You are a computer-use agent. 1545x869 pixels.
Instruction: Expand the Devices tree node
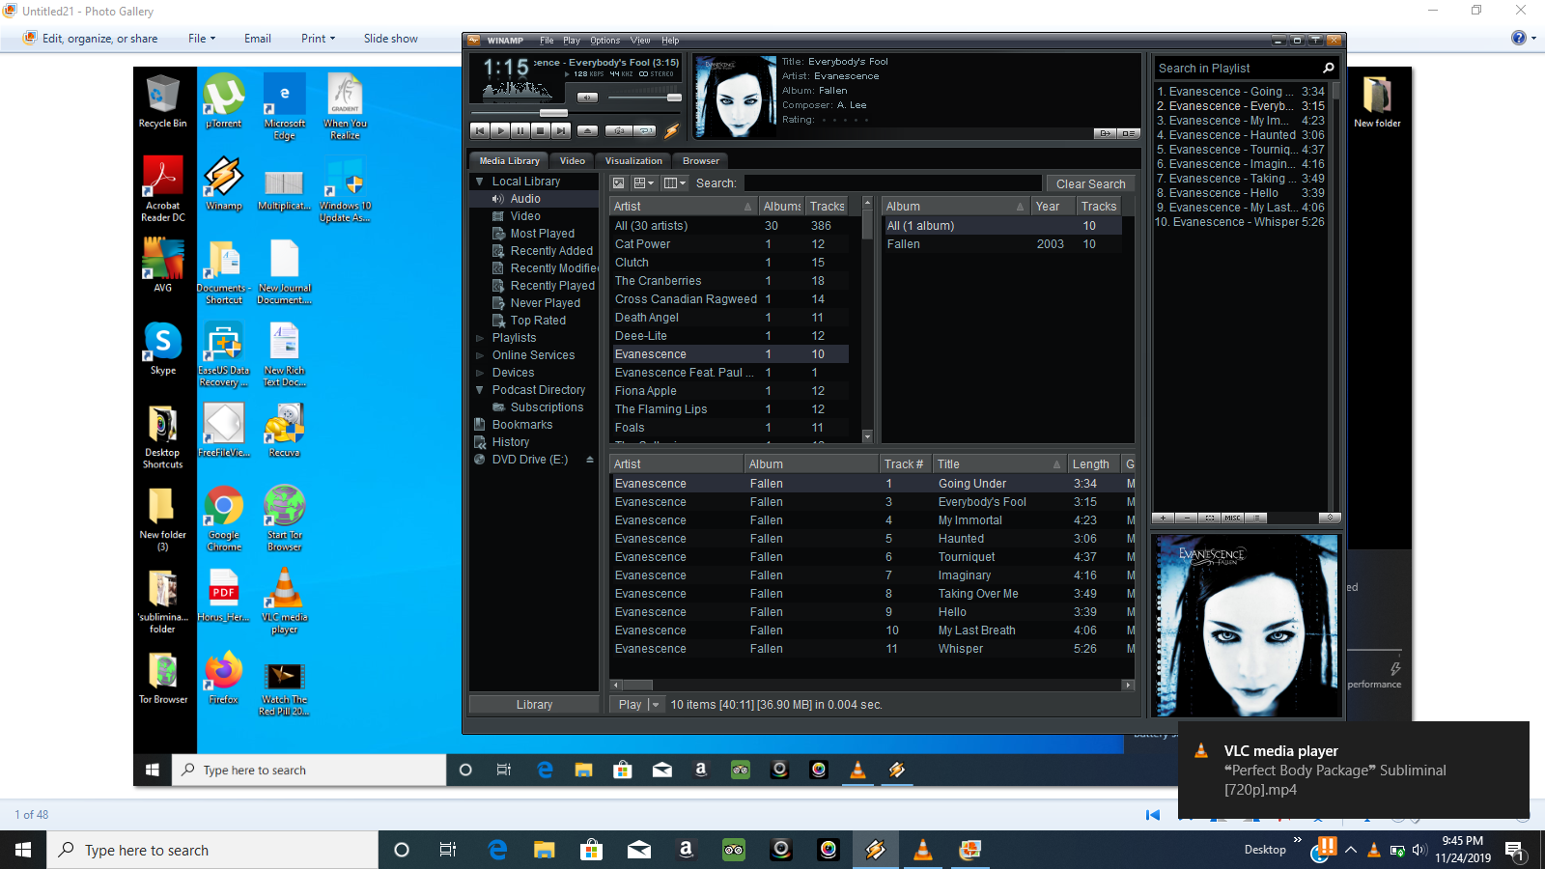(x=479, y=373)
